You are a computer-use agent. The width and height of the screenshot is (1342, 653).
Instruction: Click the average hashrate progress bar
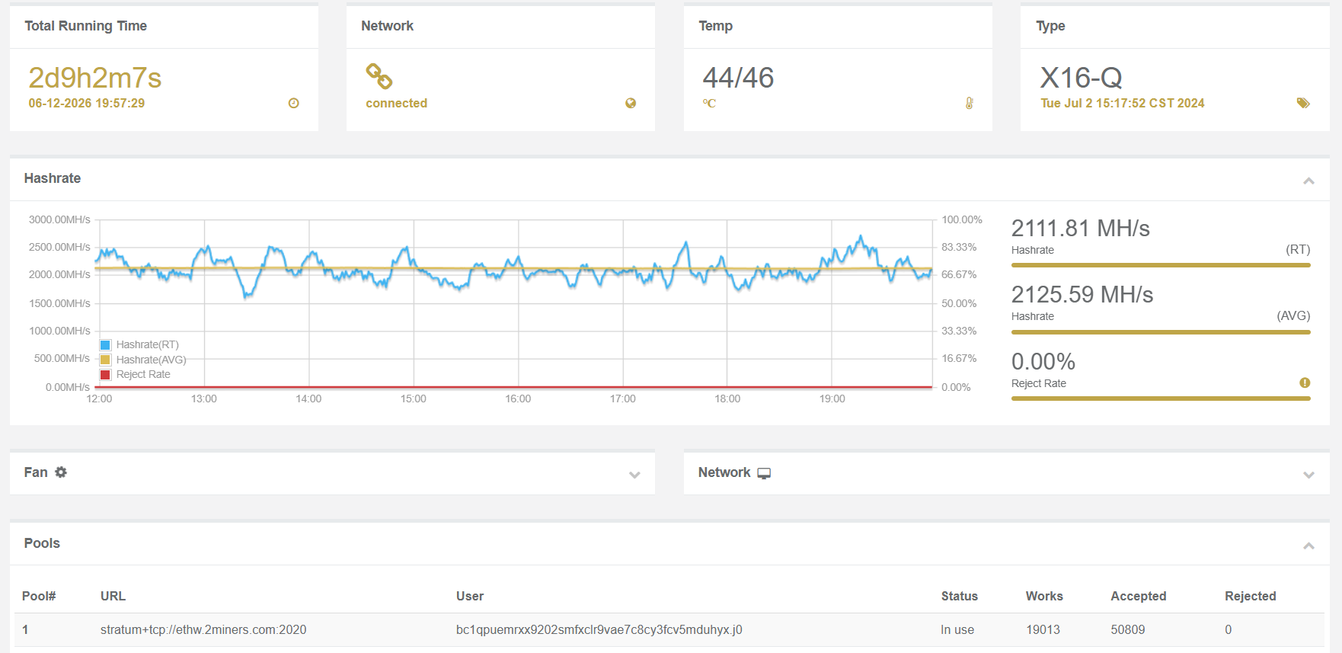1161,332
